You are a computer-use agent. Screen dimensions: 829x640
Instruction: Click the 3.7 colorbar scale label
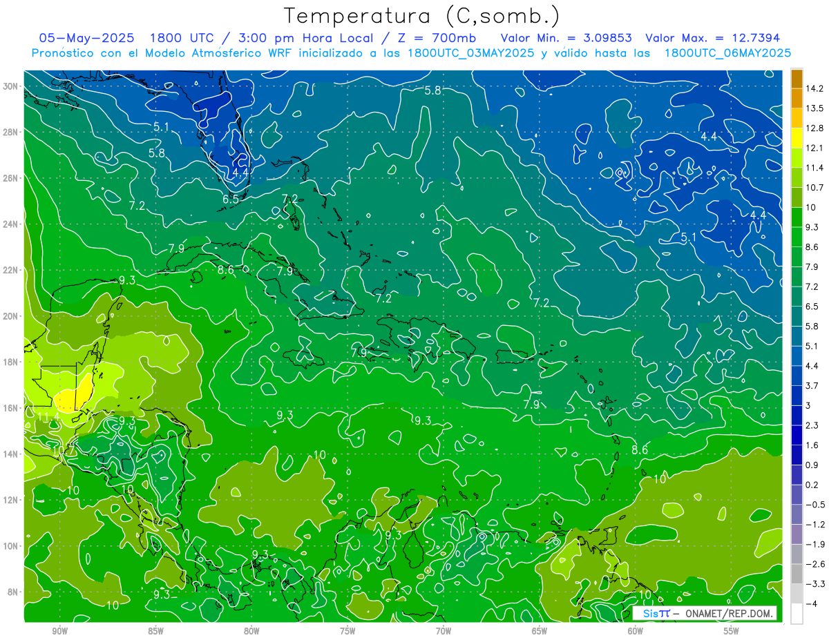812,386
